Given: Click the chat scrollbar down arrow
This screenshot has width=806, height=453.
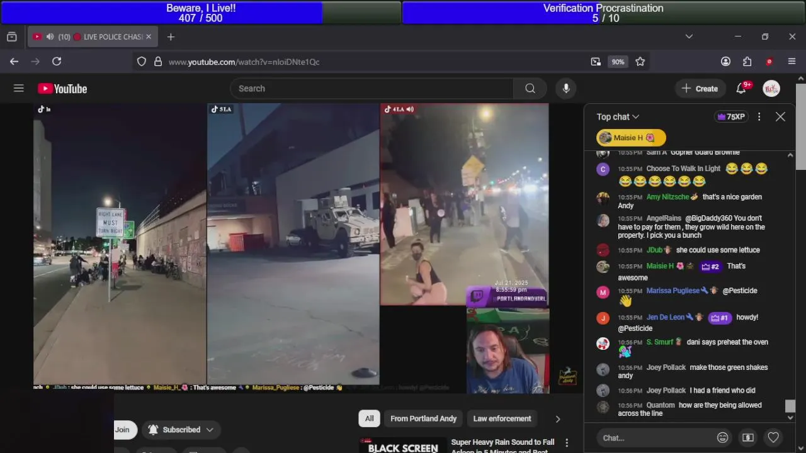Looking at the screenshot, I should click(790, 418).
